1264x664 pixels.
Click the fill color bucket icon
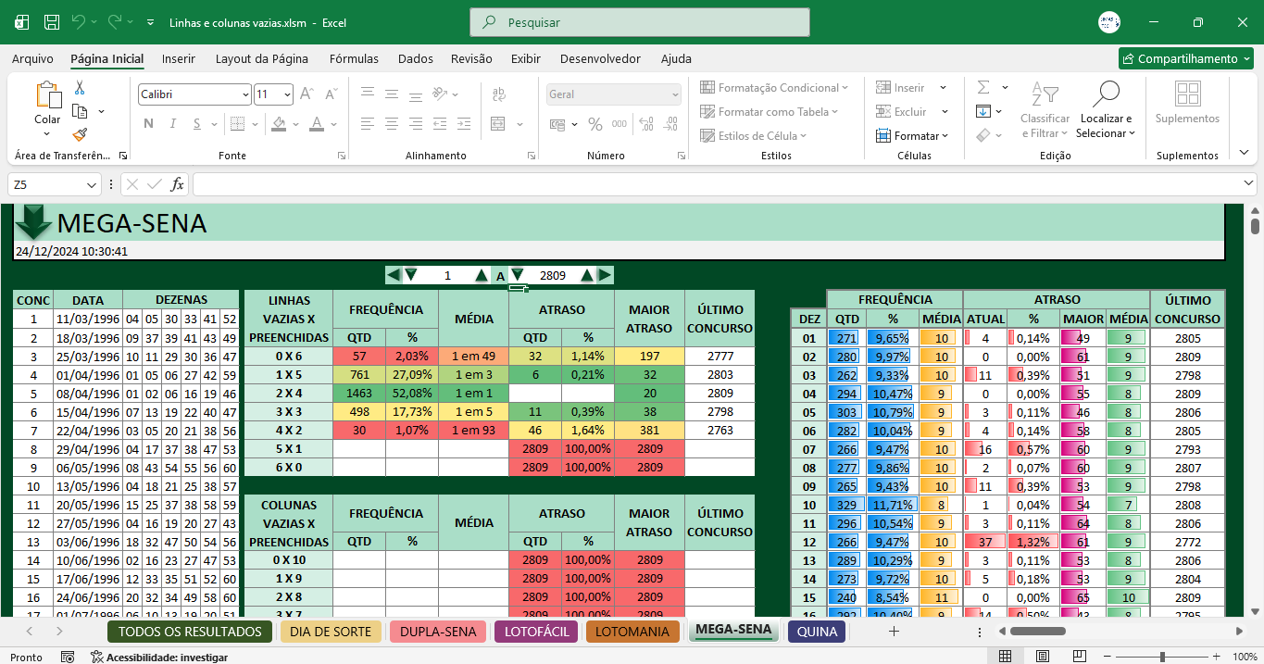pos(279,124)
